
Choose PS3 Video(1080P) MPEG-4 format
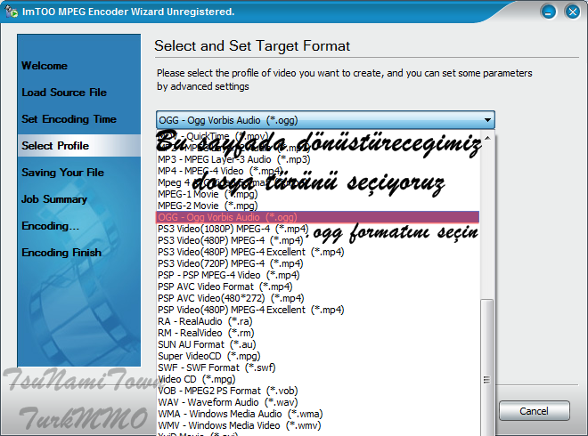(x=318, y=229)
